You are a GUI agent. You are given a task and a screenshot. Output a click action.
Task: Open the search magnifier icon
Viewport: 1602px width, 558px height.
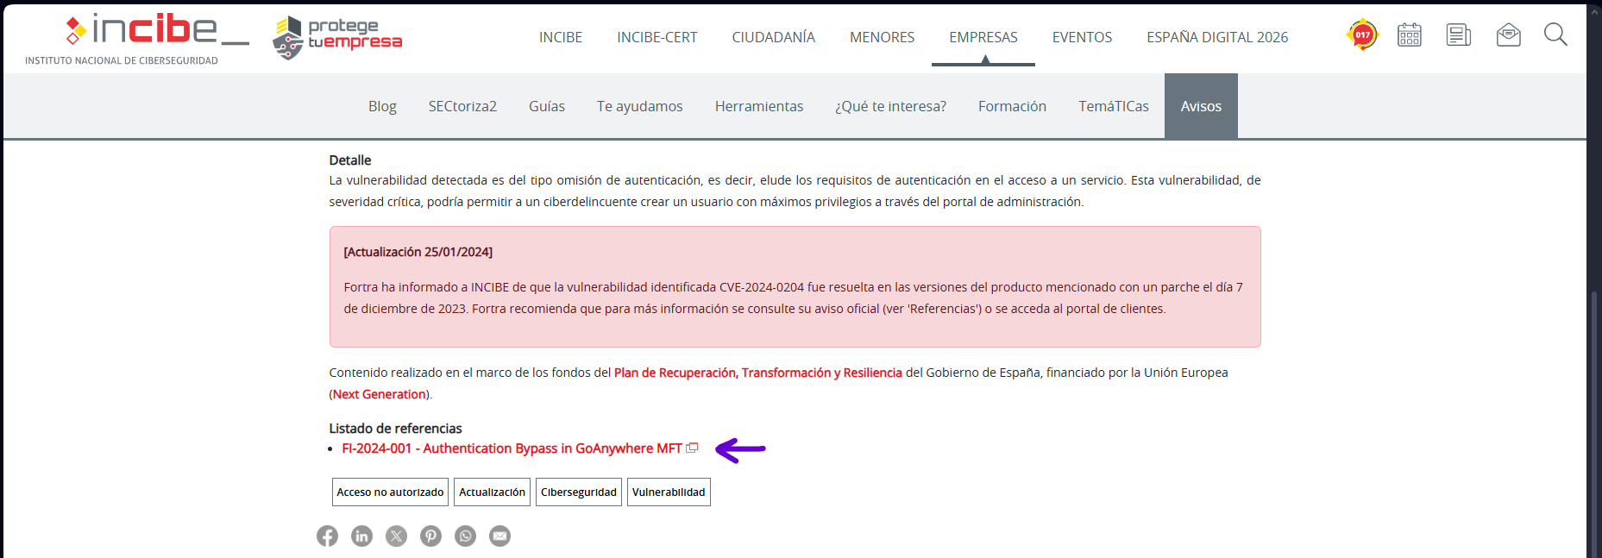tap(1555, 34)
